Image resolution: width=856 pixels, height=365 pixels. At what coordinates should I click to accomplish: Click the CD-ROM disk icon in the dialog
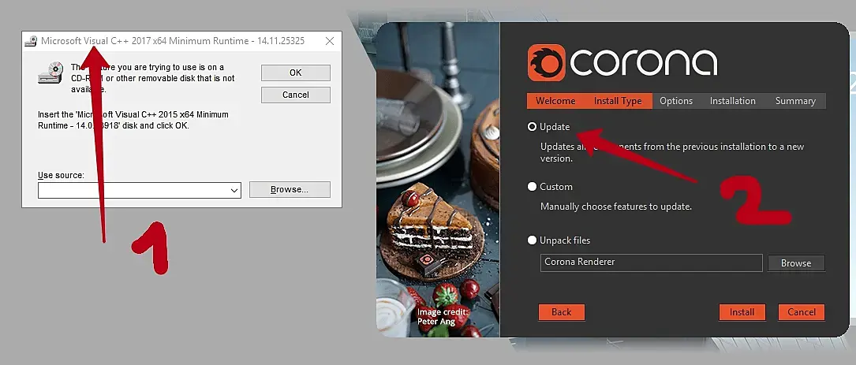pos(50,73)
